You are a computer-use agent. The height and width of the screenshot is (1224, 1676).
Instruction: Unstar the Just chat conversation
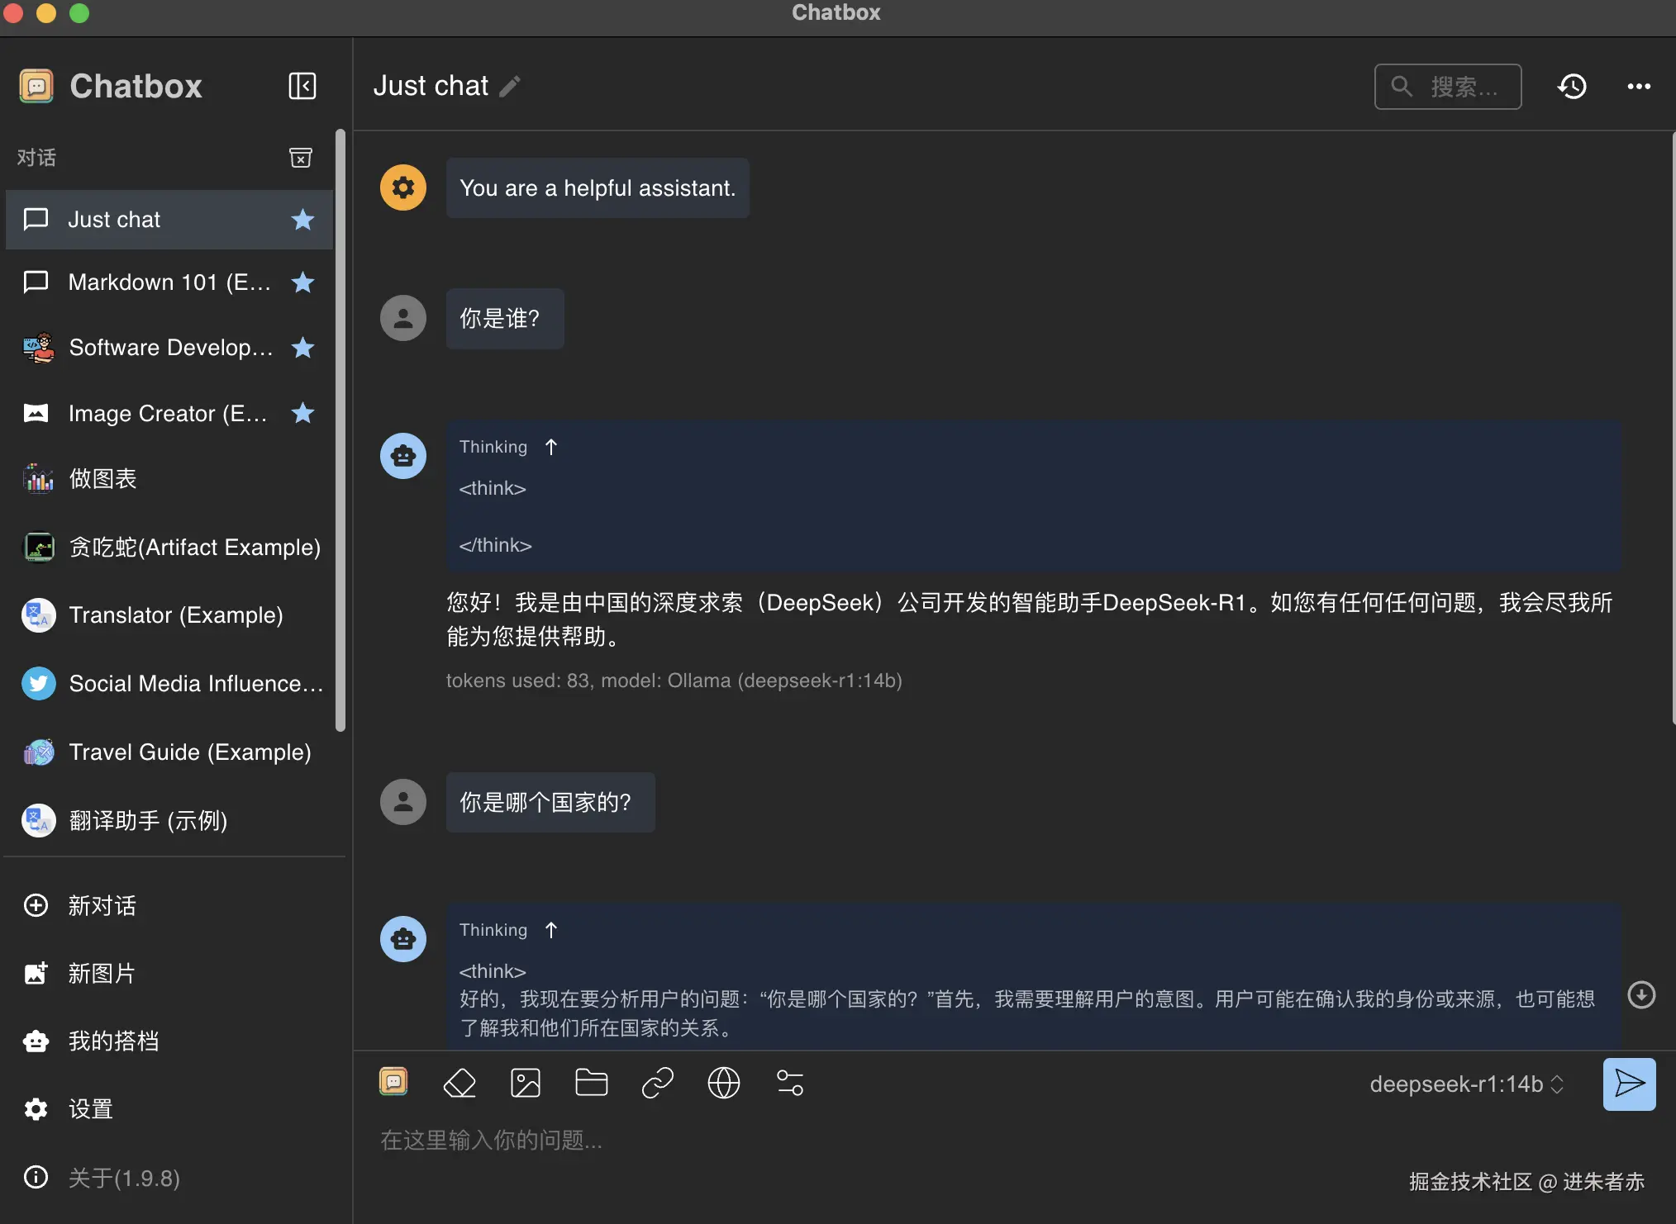click(x=303, y=220)
